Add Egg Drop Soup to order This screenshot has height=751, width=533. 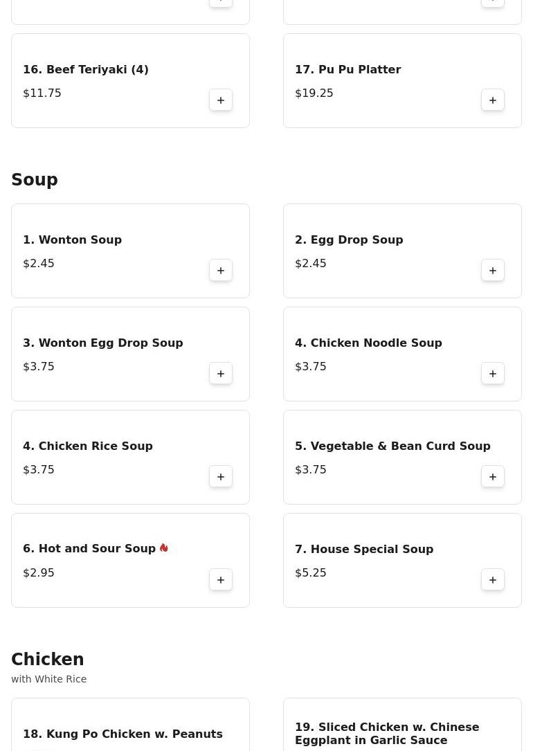click(493, 271)
